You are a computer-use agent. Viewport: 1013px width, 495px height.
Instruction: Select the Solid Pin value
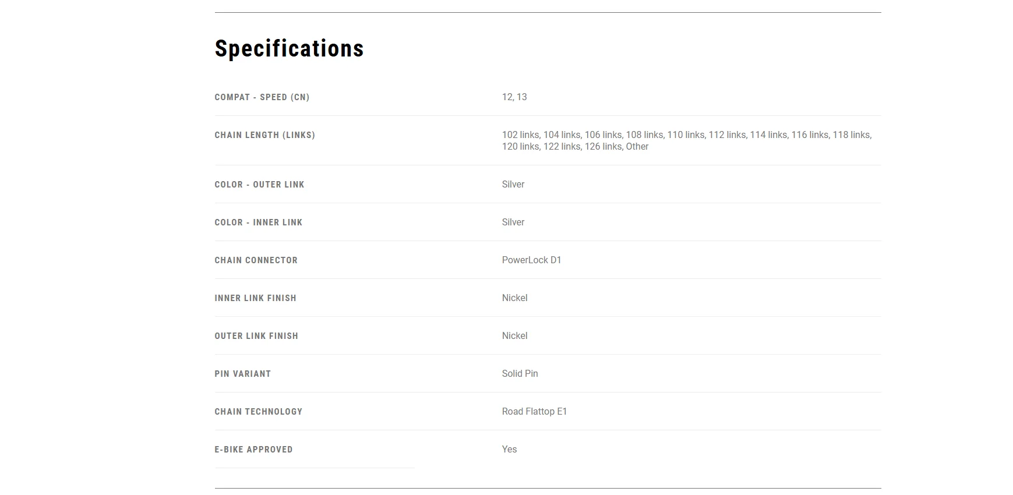tap(520, 374)
